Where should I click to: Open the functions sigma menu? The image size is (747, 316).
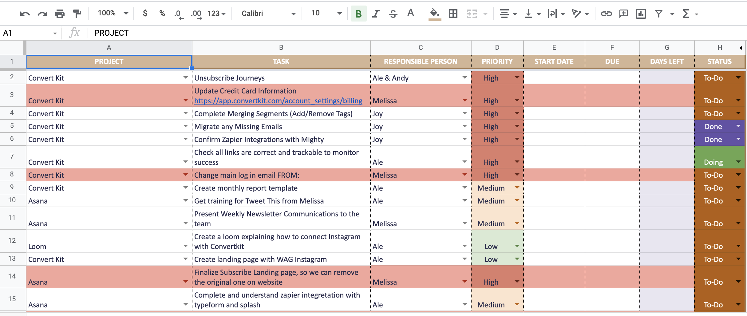(690, 14)
